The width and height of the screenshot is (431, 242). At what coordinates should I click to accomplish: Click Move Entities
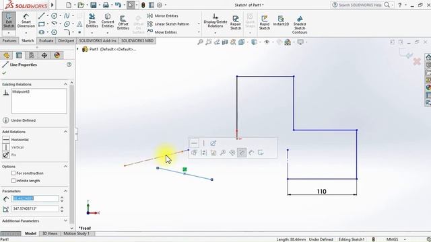click(162, 32)
